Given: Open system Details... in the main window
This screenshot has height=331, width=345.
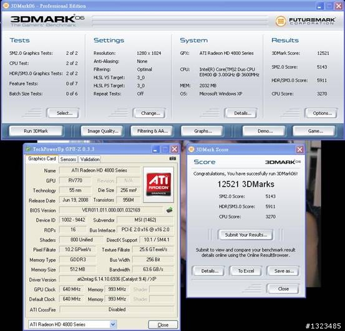Looking at the screenshot, I should (x=241, y=113).
